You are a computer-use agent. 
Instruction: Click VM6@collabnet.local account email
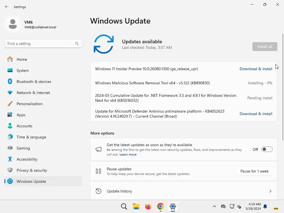point(40,27)
